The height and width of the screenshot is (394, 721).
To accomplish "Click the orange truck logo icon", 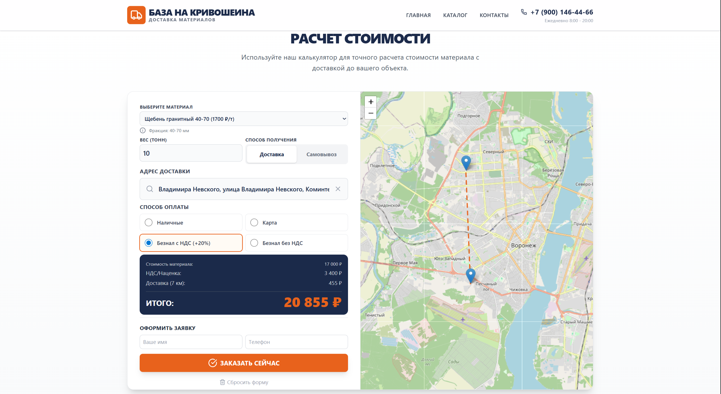I will pyautogui.click(x=136, y=15).
